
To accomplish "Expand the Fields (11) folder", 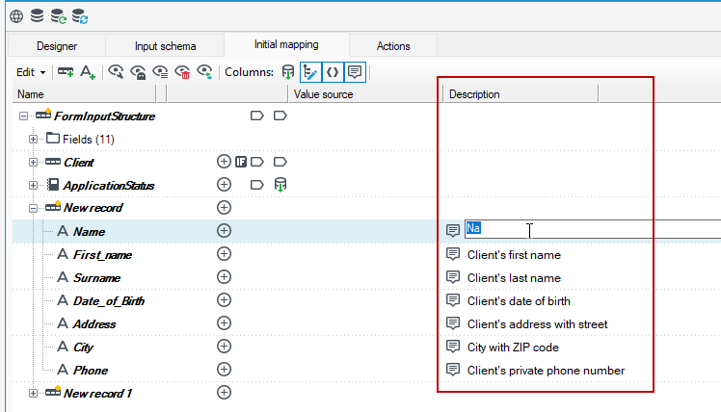I will point(33,140).
